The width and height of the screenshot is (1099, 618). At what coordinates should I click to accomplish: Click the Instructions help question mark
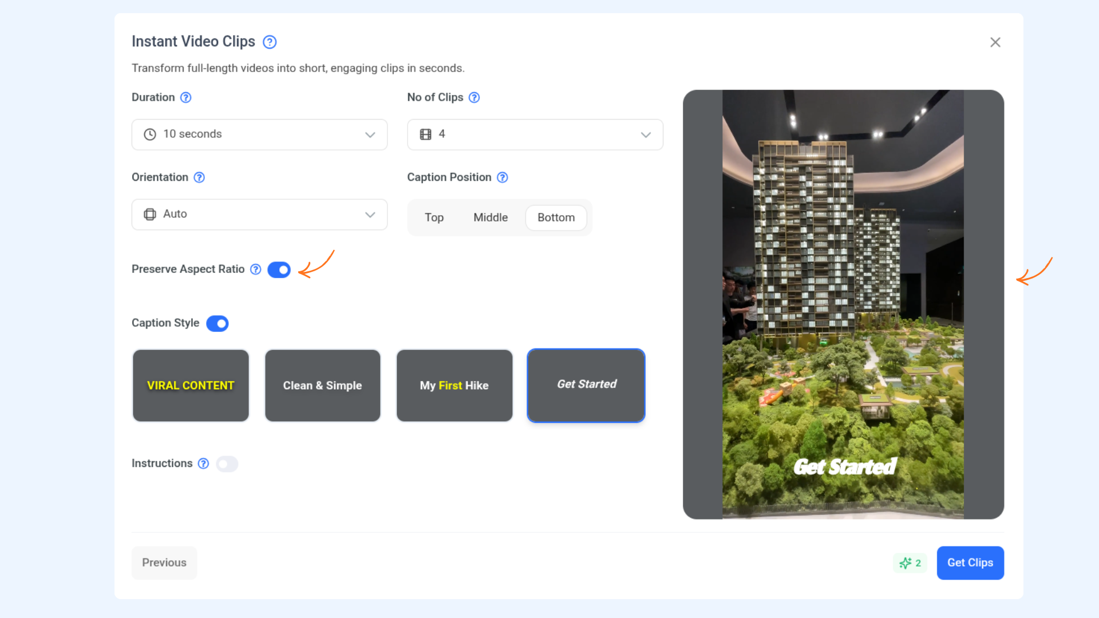pyautogui.click(x=204, y=463)
